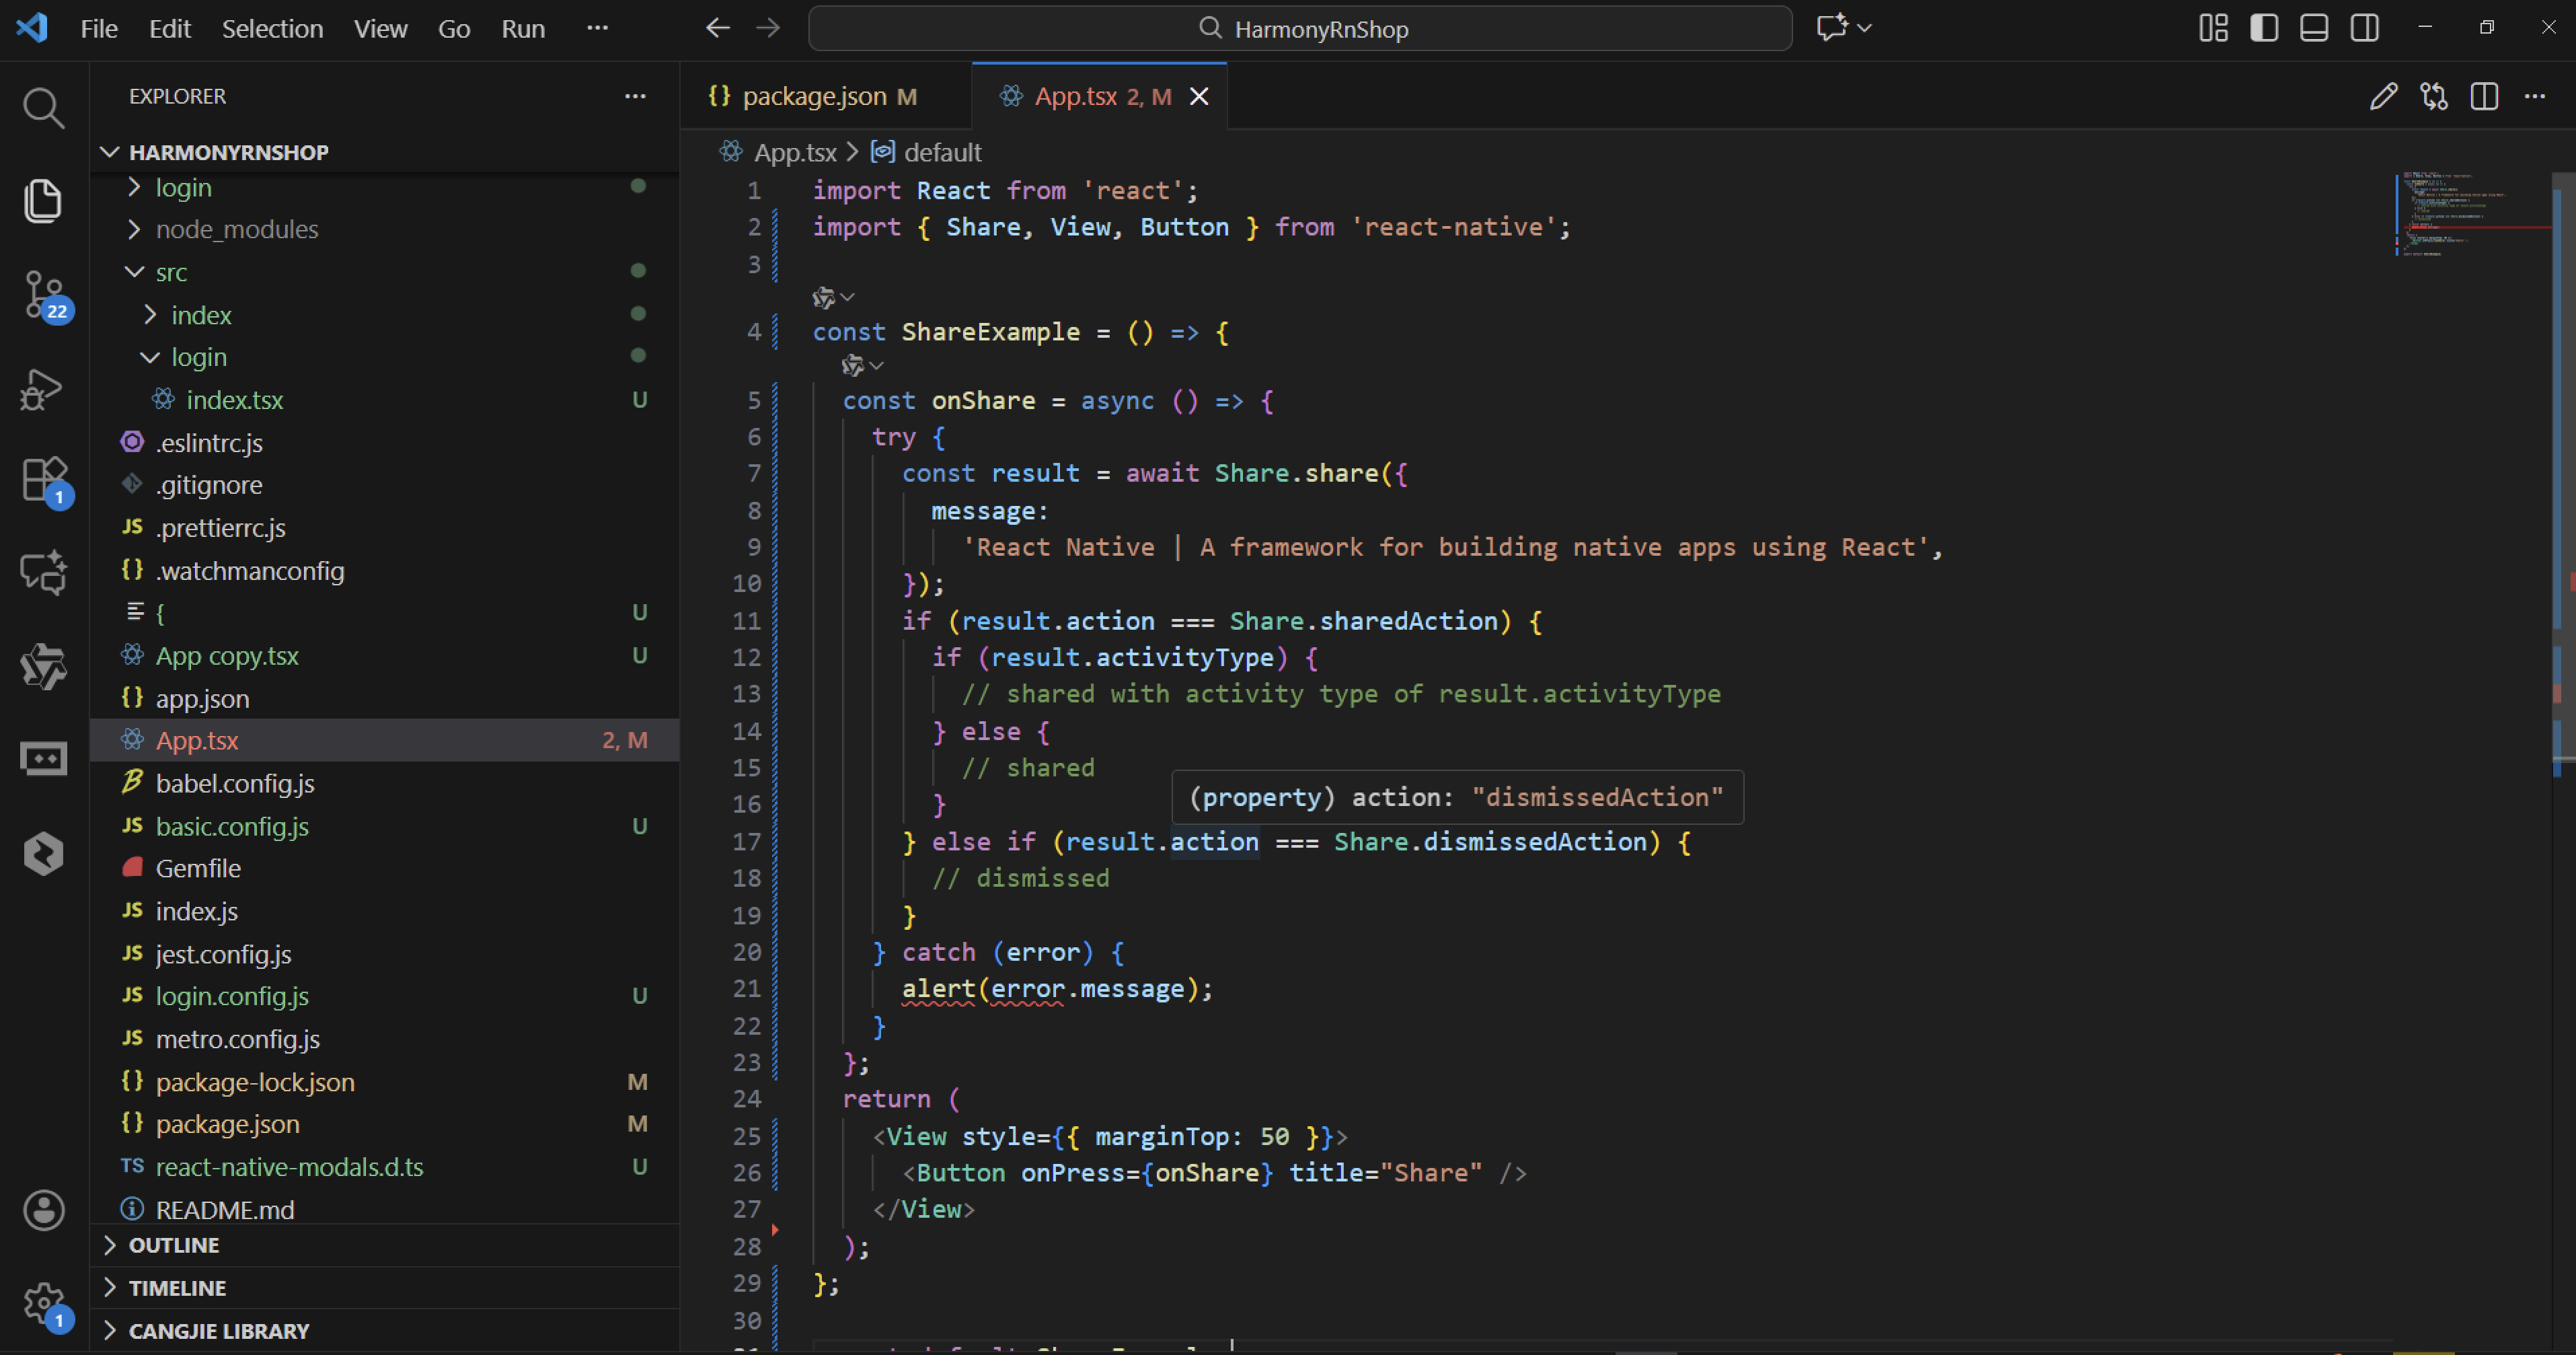Click the Open Changes compare icon

pos(2433,96)
